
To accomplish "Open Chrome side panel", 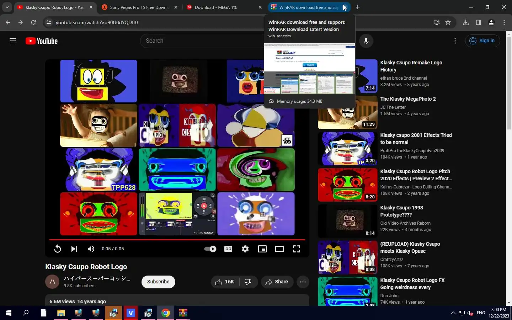I will click(x=479, y=22).
